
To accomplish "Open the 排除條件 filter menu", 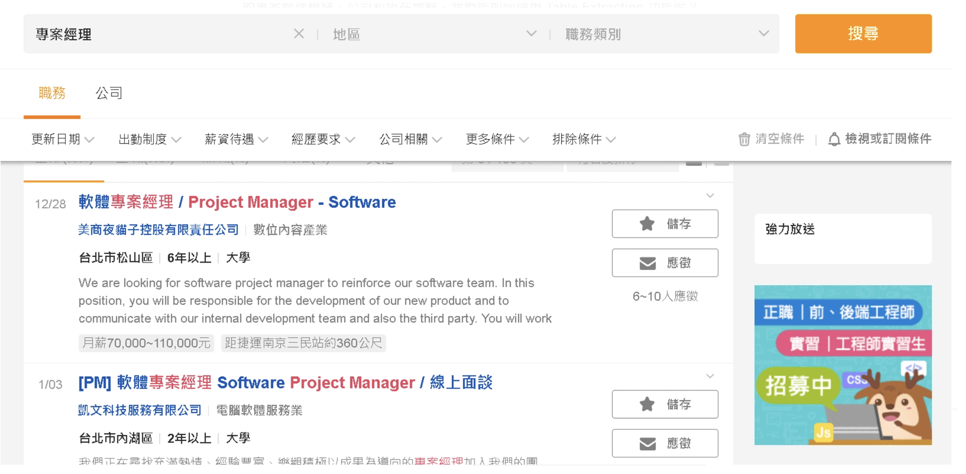I will click(584, 139).
